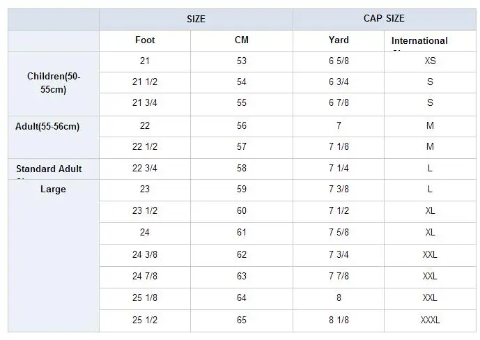Click the 53 CM cell

(242, 61)
